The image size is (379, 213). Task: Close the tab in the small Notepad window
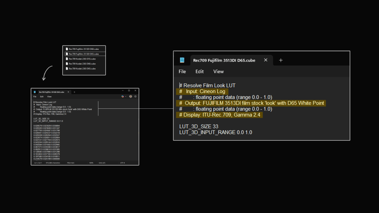[x=68, y=92]
